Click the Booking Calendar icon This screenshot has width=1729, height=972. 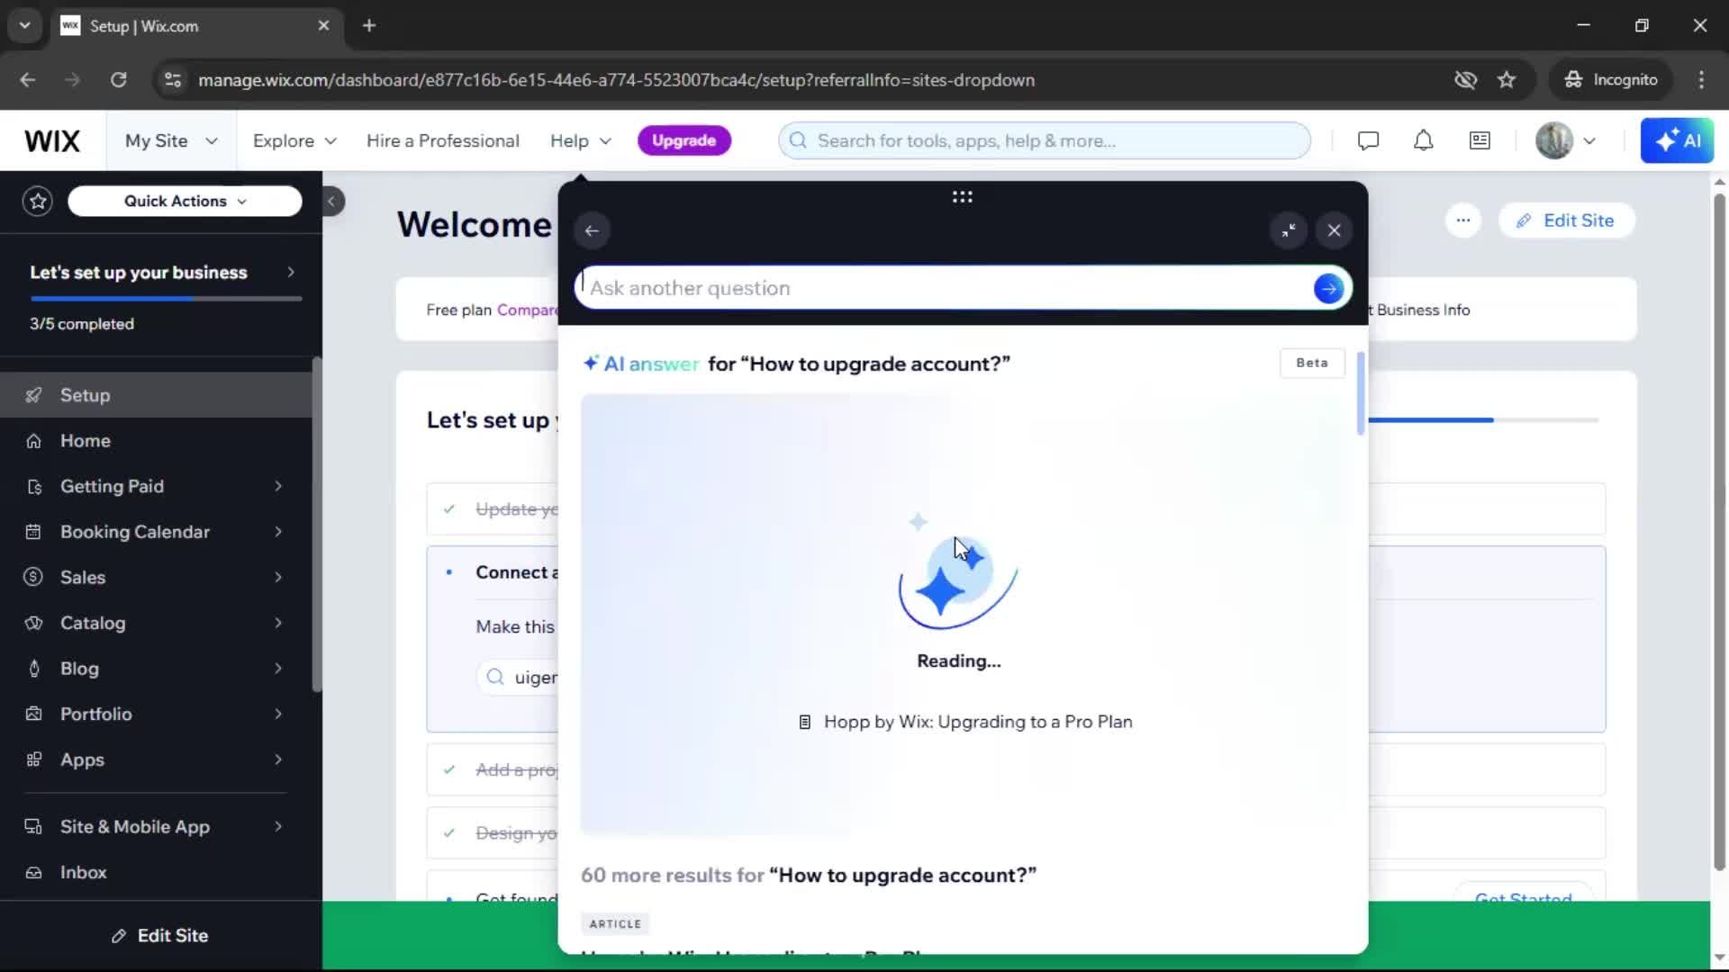point(33,532)
